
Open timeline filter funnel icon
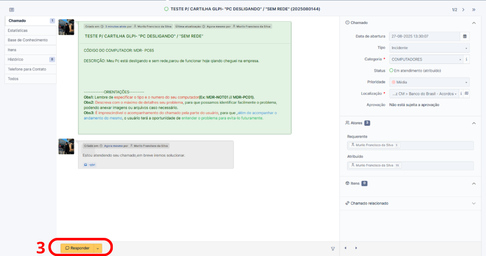point(333,249)
